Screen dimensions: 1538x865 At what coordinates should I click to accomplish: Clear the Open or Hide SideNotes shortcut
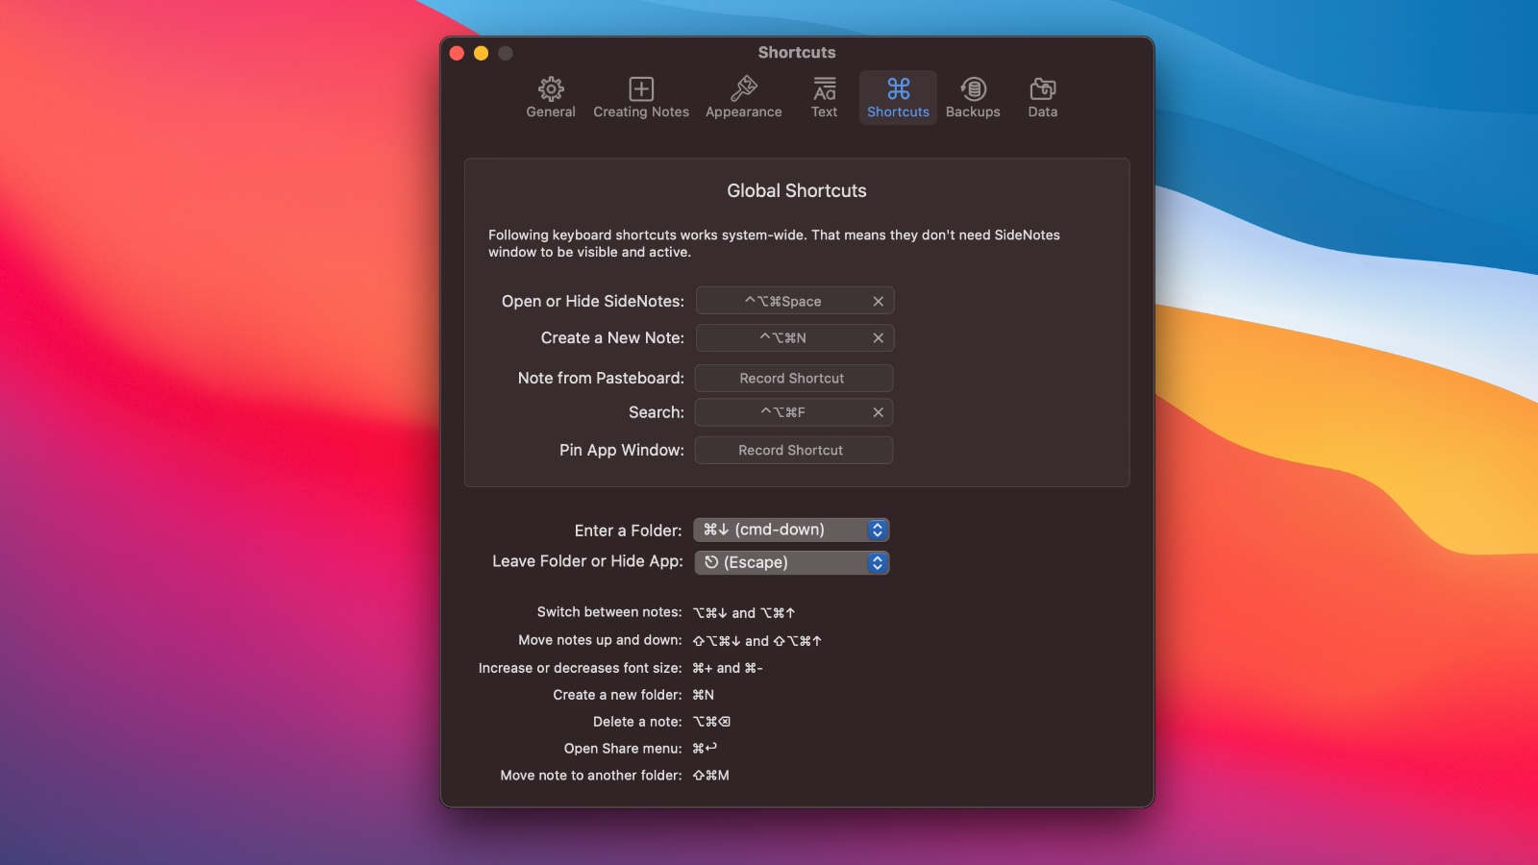(878, 301)
